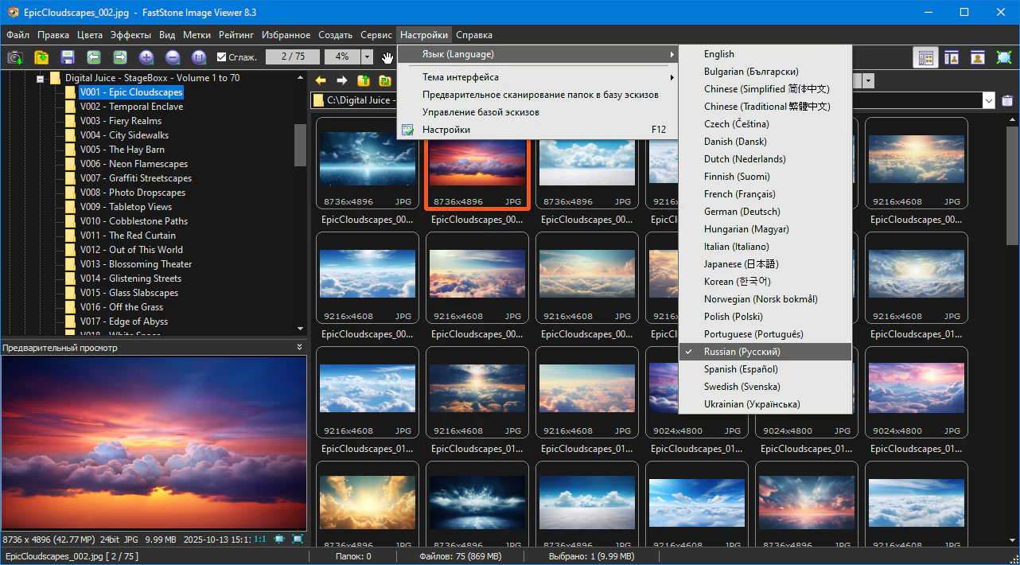Click the zoom in plus icon
Screen dimensions: 1020x565
pos(146,57)
